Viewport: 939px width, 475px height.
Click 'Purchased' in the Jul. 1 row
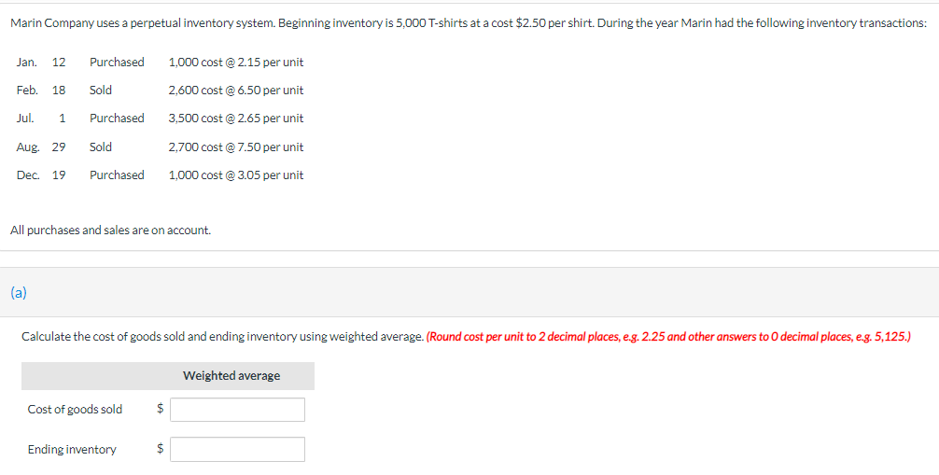point(117,119)
